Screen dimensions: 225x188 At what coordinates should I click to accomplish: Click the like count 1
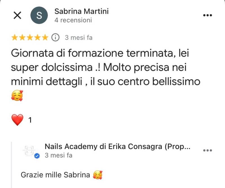pos(30,120)
